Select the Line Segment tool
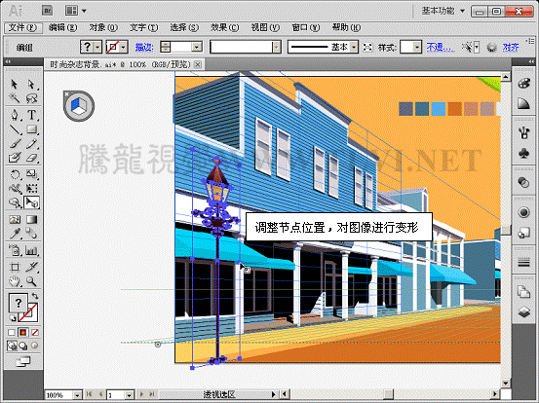The height and width of the screenshot is (403, 539). tap(14, 129)
